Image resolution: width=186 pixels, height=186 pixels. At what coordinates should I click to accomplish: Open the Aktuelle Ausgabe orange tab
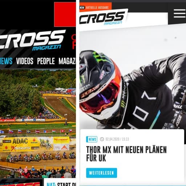pyautogui.click(x=96, y=7)
